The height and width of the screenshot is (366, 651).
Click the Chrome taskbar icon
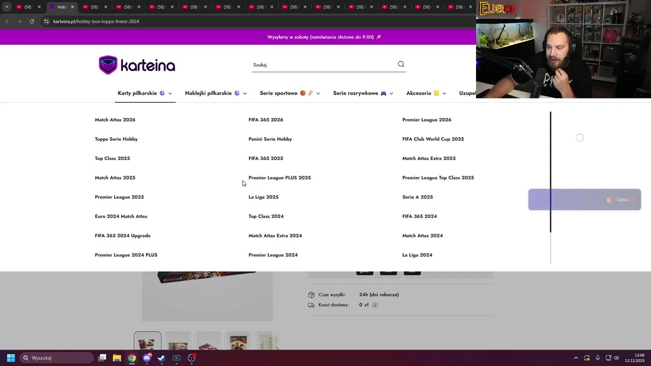pos(132,358)
